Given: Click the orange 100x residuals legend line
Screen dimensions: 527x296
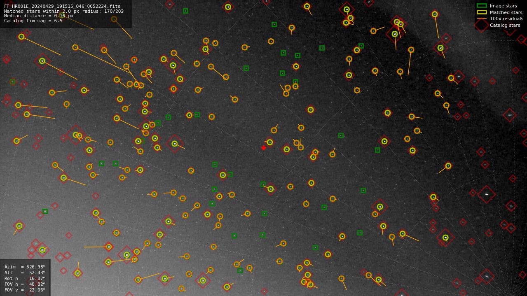Looking at the screenshot, I should click(x=482, y=19).
